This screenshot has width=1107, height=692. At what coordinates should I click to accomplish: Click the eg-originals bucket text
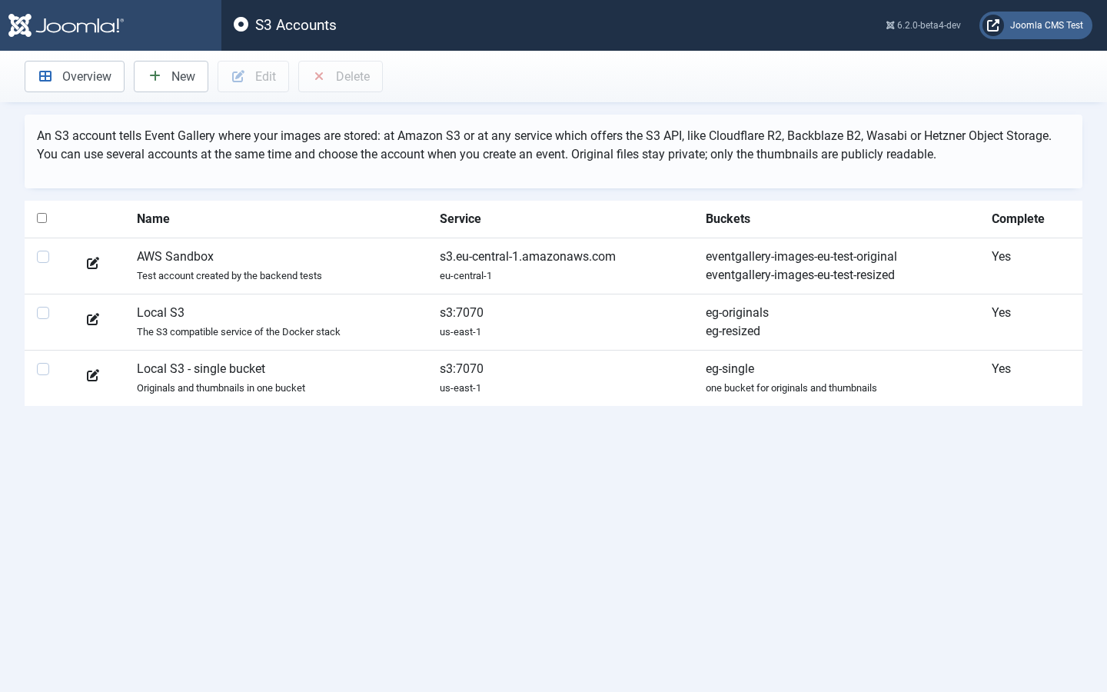pyautogui.click(x=737, y=312)
